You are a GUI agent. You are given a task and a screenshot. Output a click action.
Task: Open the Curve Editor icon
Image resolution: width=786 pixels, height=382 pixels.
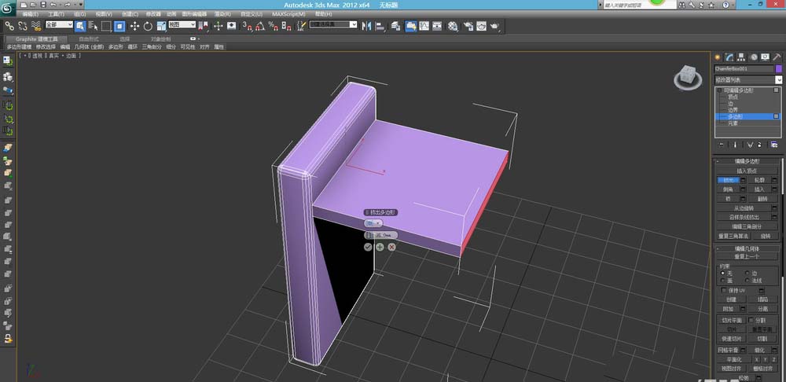click(424, 26)
